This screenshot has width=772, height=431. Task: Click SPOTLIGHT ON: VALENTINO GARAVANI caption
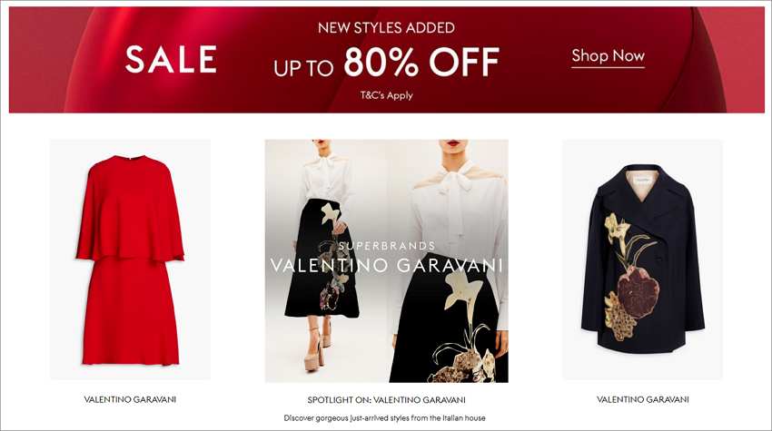[387, 400]
